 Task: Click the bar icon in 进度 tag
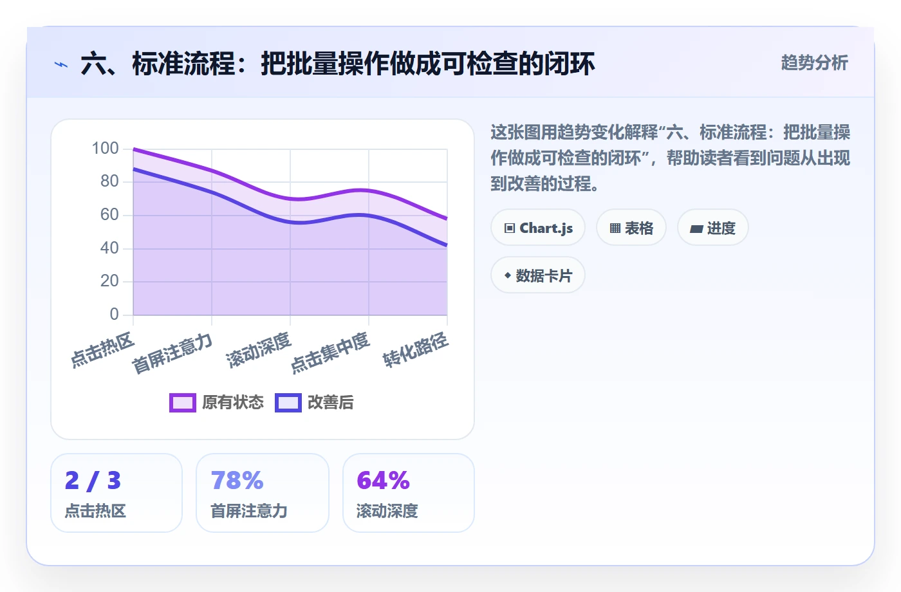[x=696, y=228]
